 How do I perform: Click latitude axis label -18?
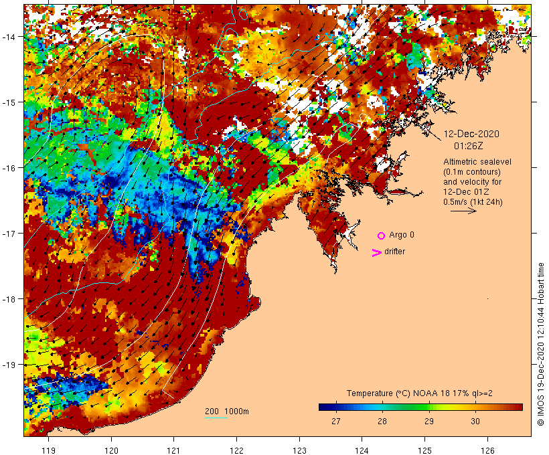pos(9,299)
